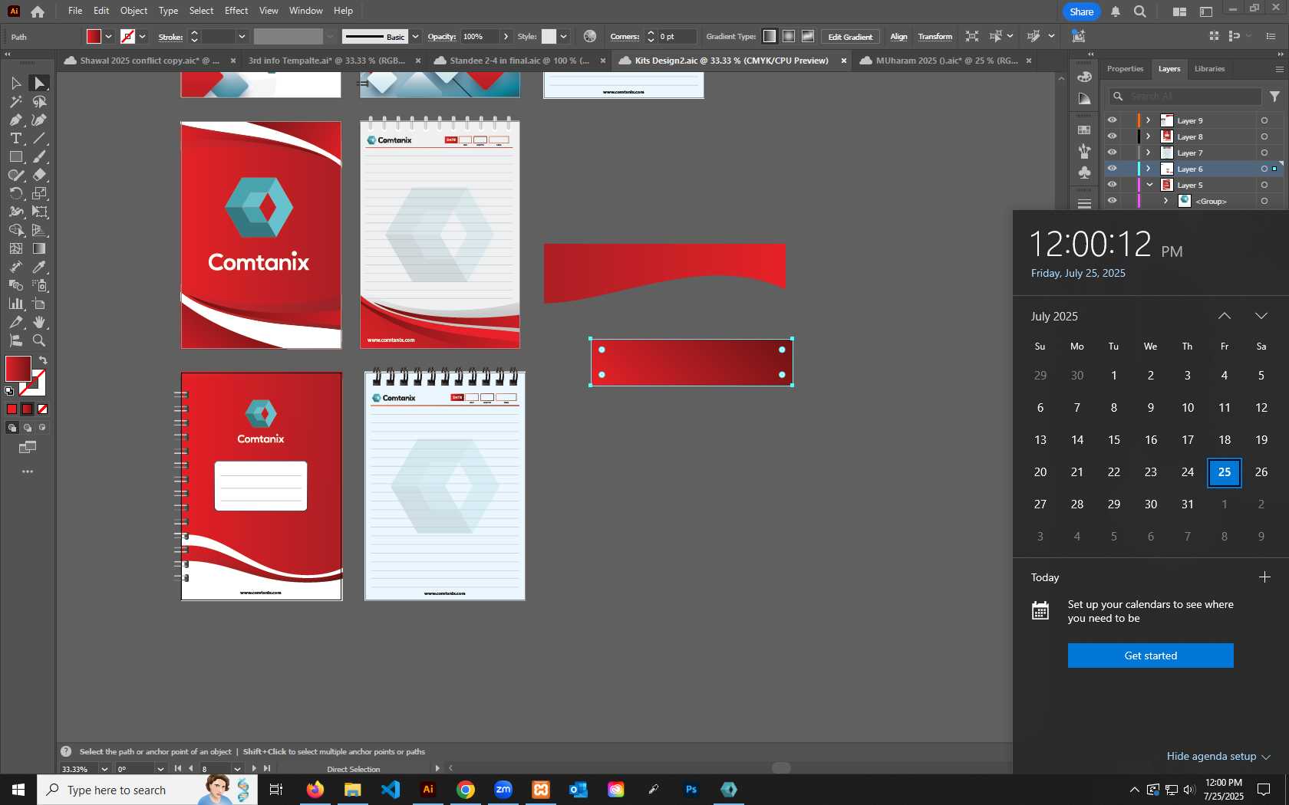Click Get started in calendar agenda

click(1150, 655)
